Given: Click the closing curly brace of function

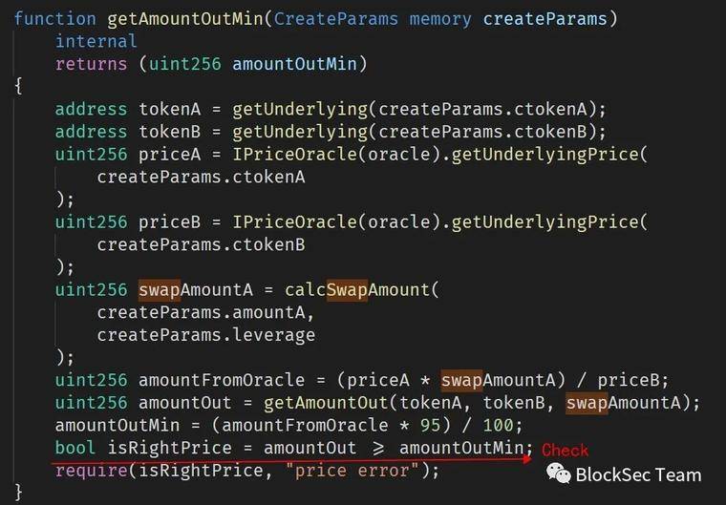Looking at the screenshot, I should (x=18, y=493).
